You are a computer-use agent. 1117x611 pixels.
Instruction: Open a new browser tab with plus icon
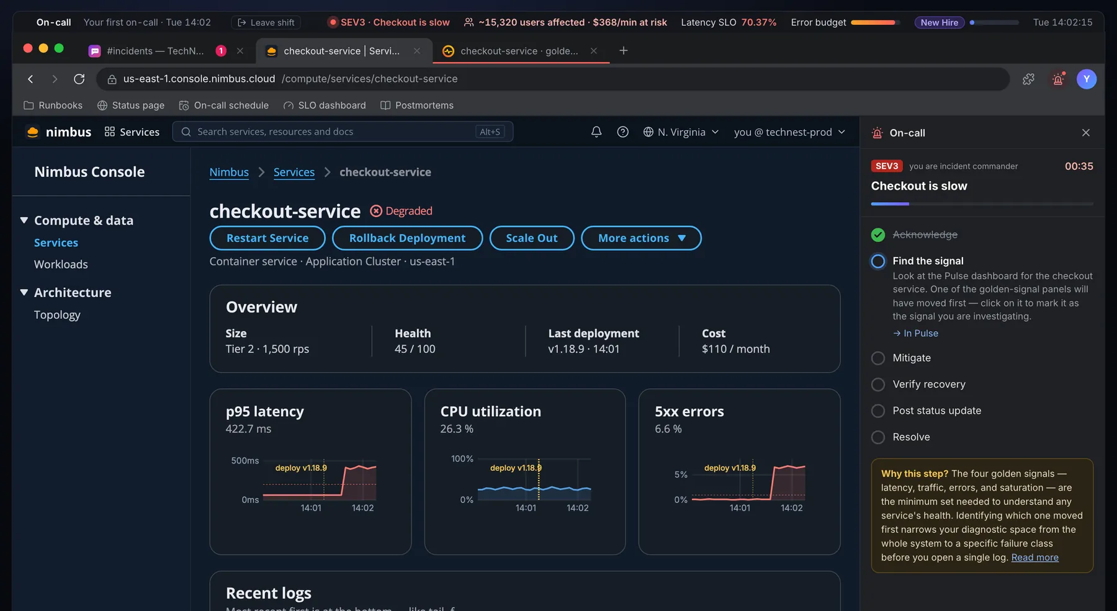click(624, 50)
